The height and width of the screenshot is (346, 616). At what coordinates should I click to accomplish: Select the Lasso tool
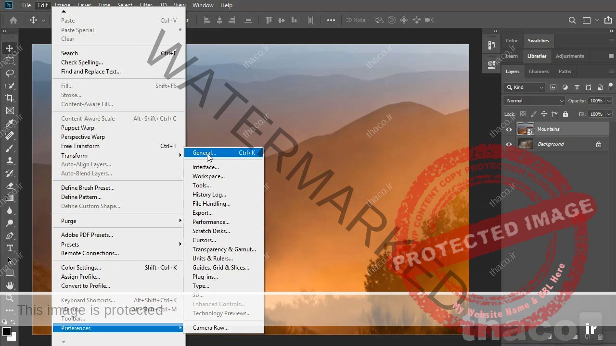[10, 73]
